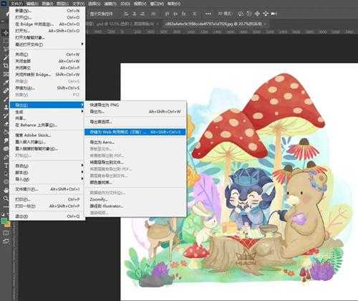358x301 pixels.
Task: Choose 打印(P)... Ctrl+P
Action: click(x=47, y=199)
